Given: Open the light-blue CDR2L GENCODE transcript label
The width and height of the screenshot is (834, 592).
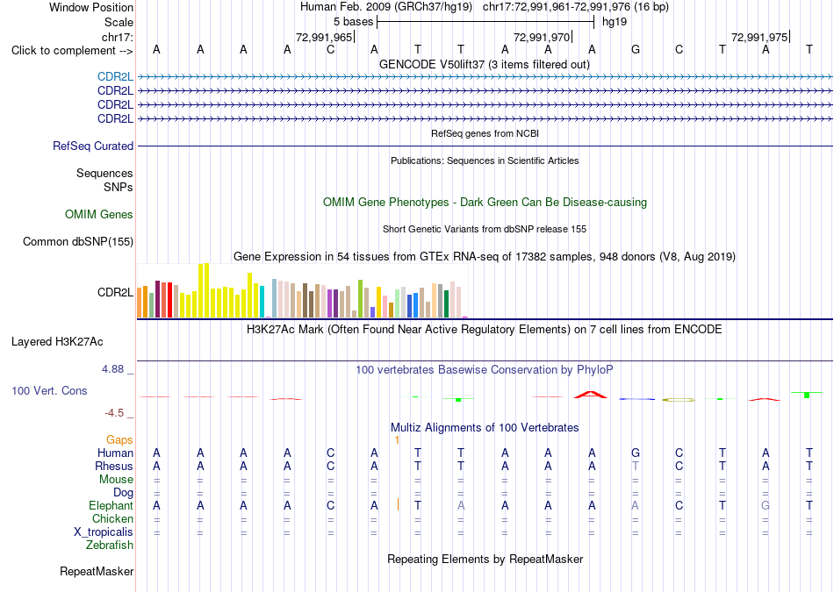Looking at the screenshot, I should pos(115,77).
